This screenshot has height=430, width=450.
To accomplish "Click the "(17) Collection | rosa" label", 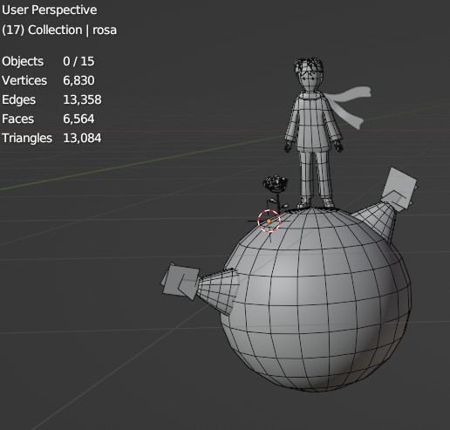I will point(59,30).
